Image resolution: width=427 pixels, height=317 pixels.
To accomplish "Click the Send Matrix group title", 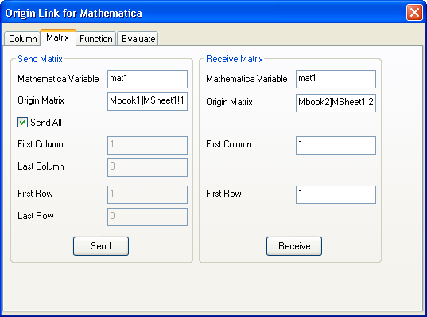I will point(40,59).
